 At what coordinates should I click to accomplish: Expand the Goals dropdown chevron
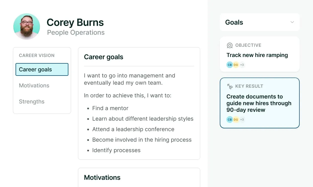[292, 22]
